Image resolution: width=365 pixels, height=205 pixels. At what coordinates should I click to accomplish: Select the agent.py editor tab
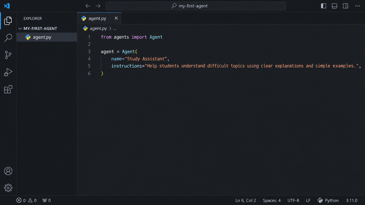click(99, 19)
